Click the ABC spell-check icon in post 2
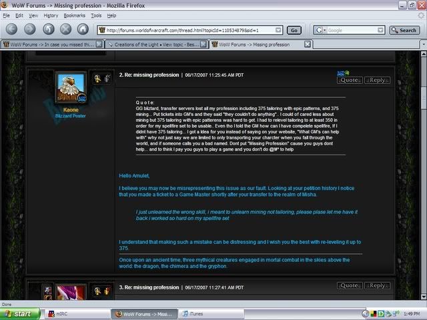Screen dimensions: 427x320 coord(343,73)
